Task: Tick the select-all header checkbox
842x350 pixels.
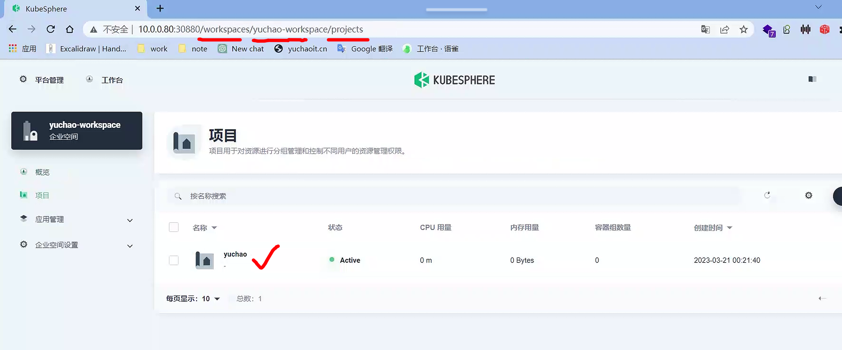Action: point(174,227)
